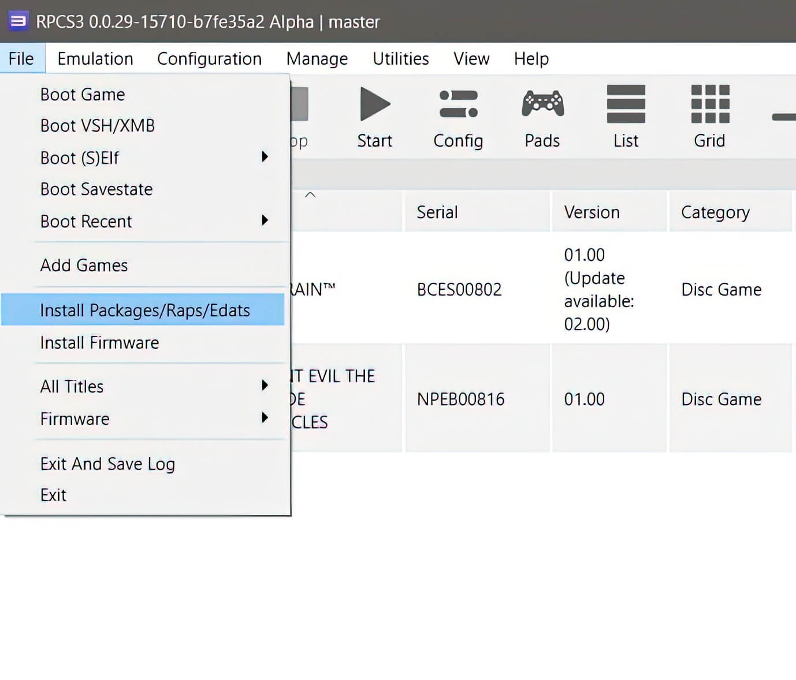796x680 pixels.
Task: Open the Config settings icon
Action: (x=458, y=104)
